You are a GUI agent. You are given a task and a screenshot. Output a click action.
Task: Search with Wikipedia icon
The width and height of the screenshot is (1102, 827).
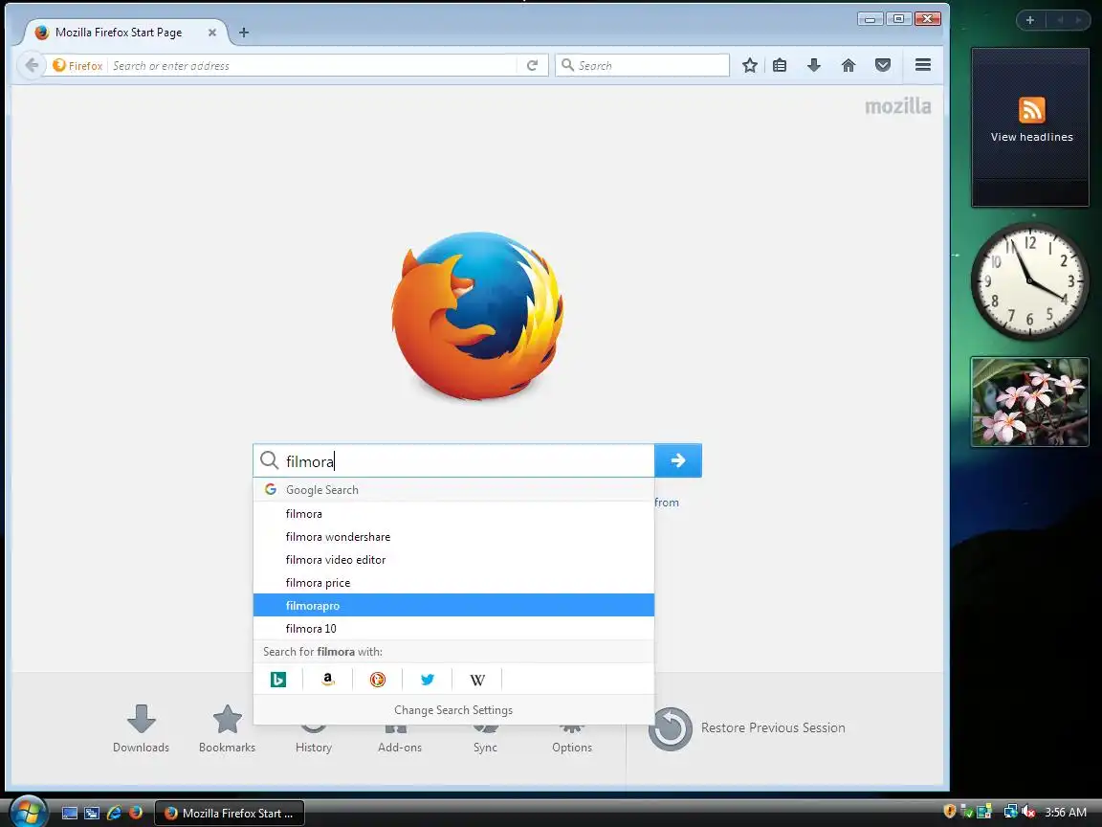(477, 680)
